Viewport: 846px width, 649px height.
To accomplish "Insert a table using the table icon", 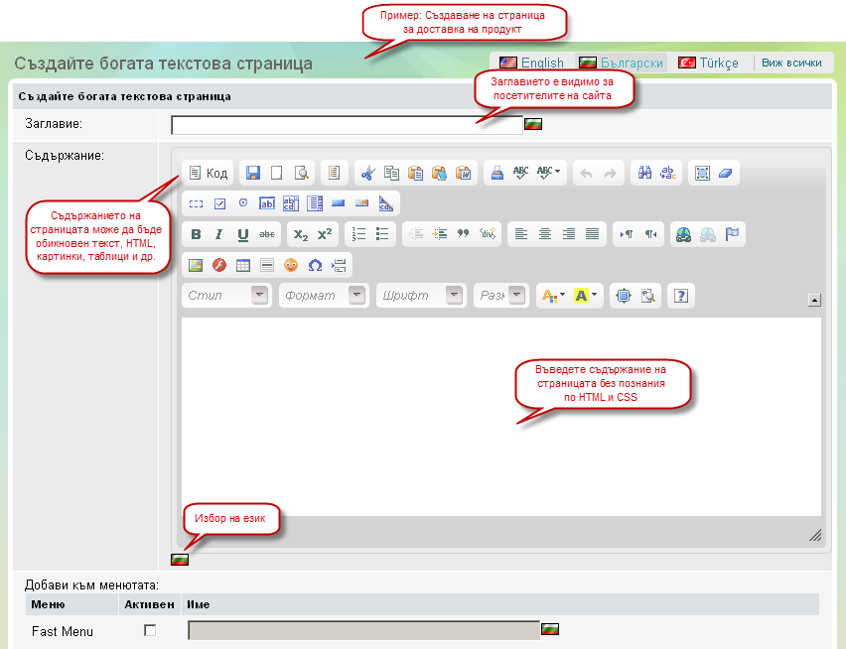I will click(x=243, y=265).
